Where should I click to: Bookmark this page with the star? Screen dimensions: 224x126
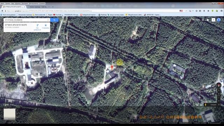click(197, 11)
